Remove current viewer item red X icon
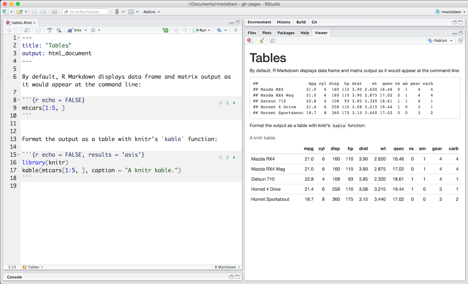468x284 pixels. coord(250,41)
